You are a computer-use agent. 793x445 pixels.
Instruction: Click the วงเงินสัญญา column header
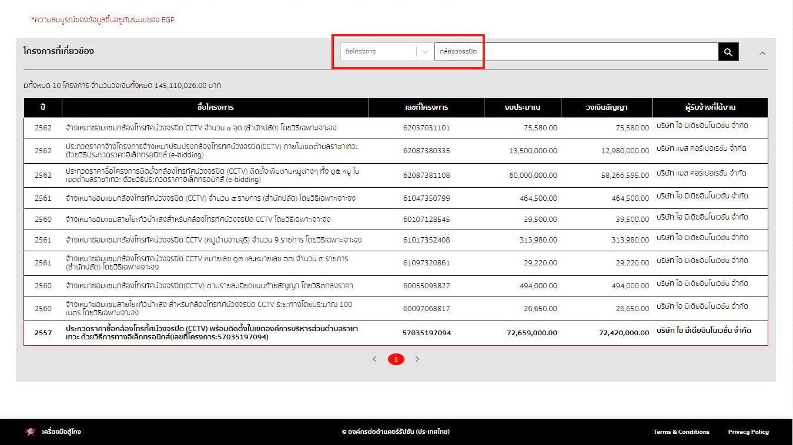(x=607, y=107)
